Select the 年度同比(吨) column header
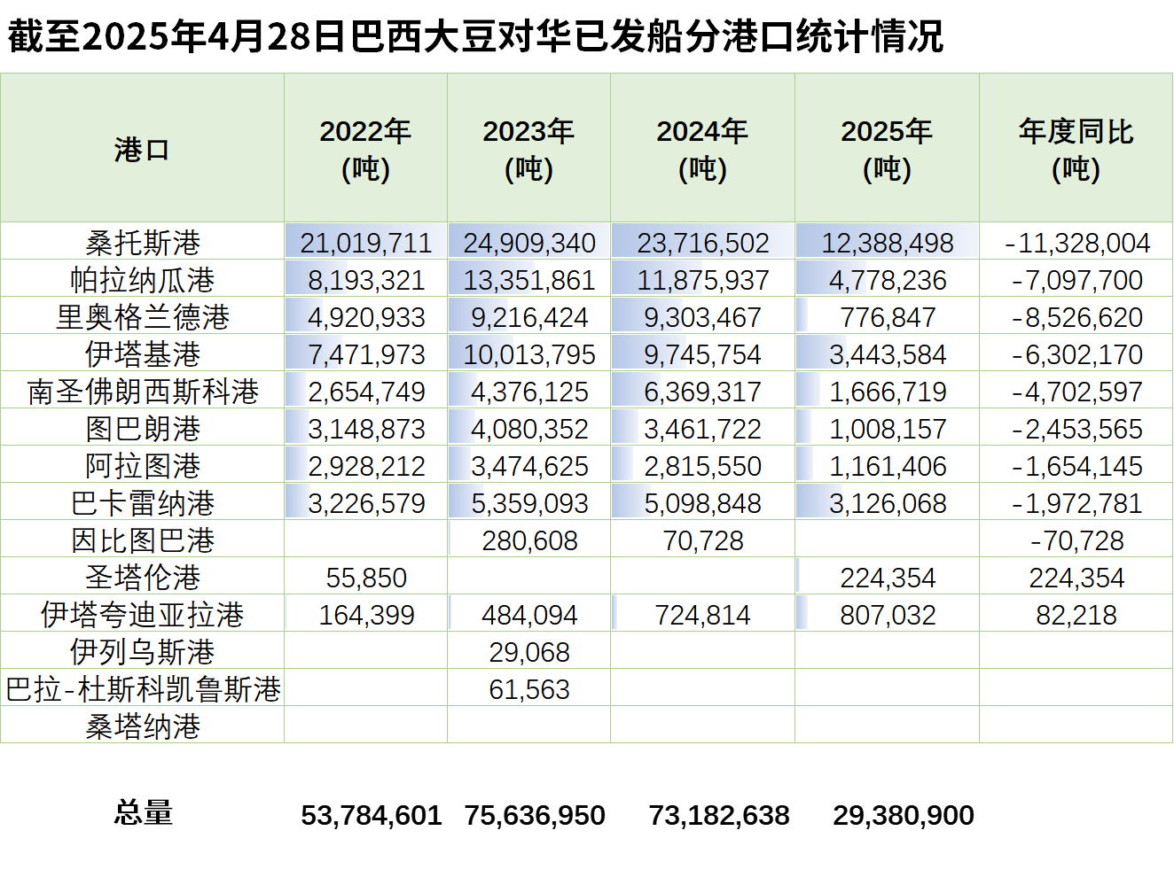The image size is (1174, 885). point(1076,149)
